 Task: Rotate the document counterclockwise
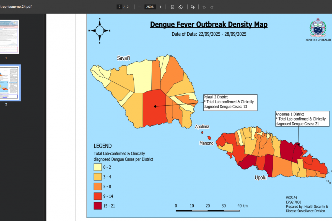[180, 7]
